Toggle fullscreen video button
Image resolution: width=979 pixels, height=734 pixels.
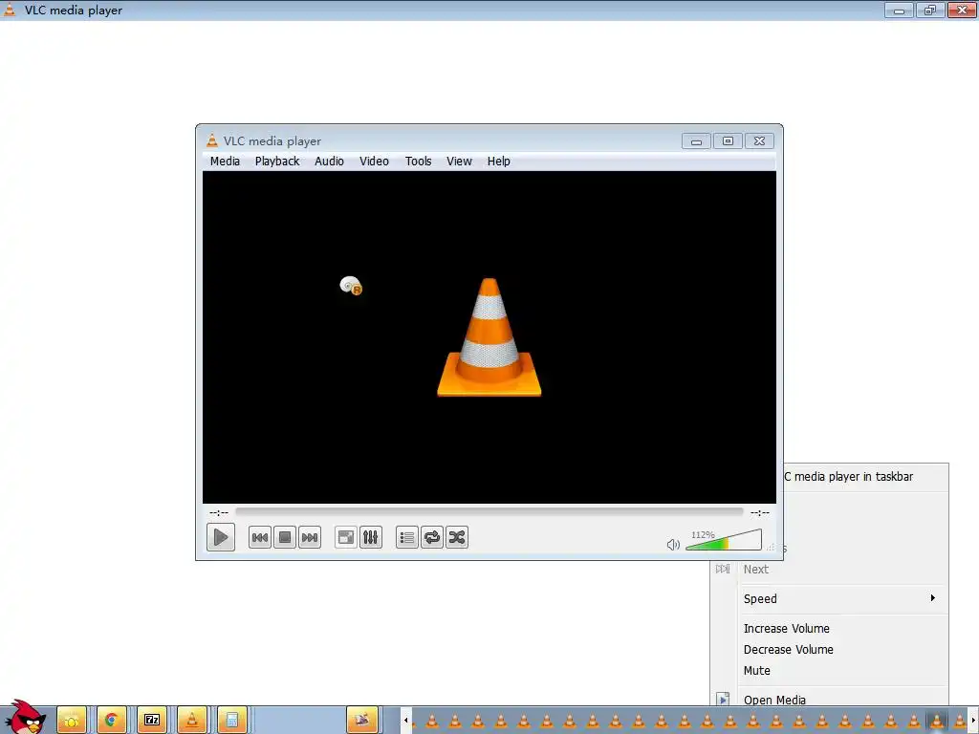pos(346,537)
